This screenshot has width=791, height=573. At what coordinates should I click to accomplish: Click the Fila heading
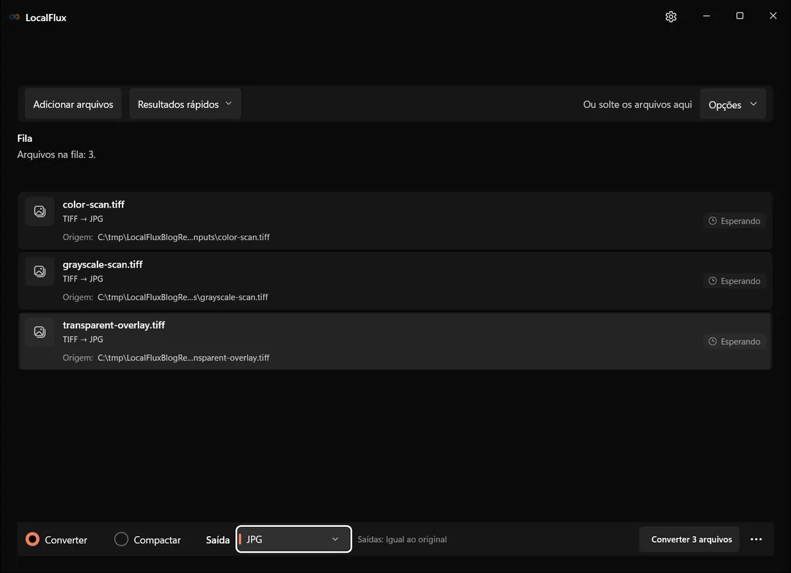coord(25,138)
